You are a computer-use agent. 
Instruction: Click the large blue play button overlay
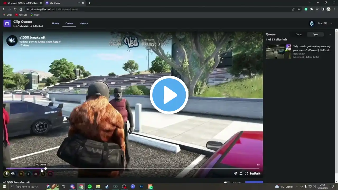pyautogui.click(x=169, y=95)
